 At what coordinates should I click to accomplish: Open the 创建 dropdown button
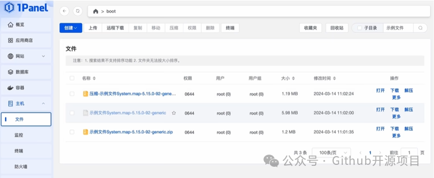click(71, 28)
